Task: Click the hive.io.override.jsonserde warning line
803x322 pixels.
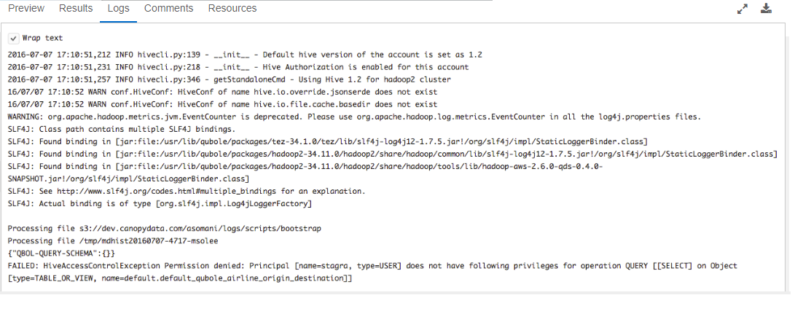Action: tap(222, 92)
